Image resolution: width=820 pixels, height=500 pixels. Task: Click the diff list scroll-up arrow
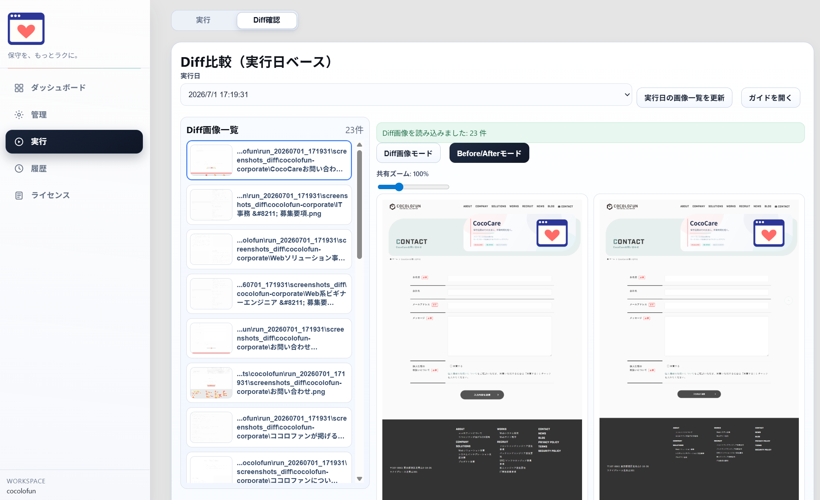pyautogui.click(x=359, y=145)
